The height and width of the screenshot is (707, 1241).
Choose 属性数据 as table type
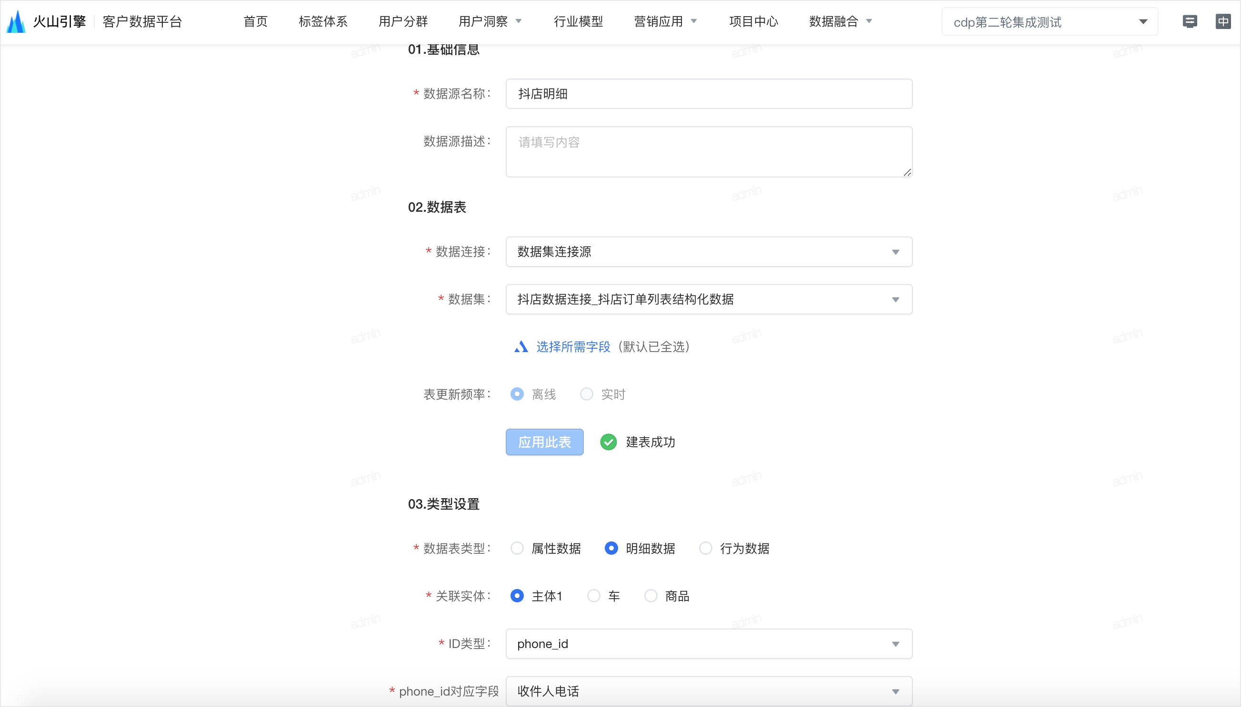pos(517,548)
